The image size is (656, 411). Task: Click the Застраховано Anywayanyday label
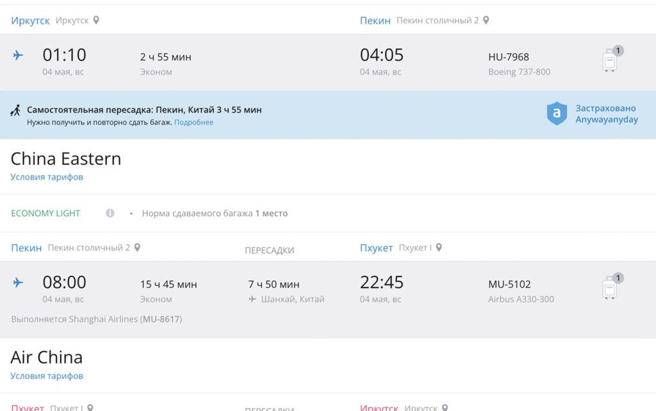(606, 113)
